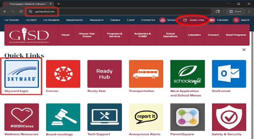This screenshot has height=139, width=254.
Task: Click the Anonymous Alerts text link
Action: coord(145,134)
